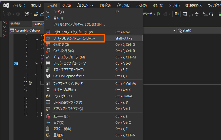Click the Unity Project Explorer cube icon
This screenshot has width=221, height=140.
point(48,38)
